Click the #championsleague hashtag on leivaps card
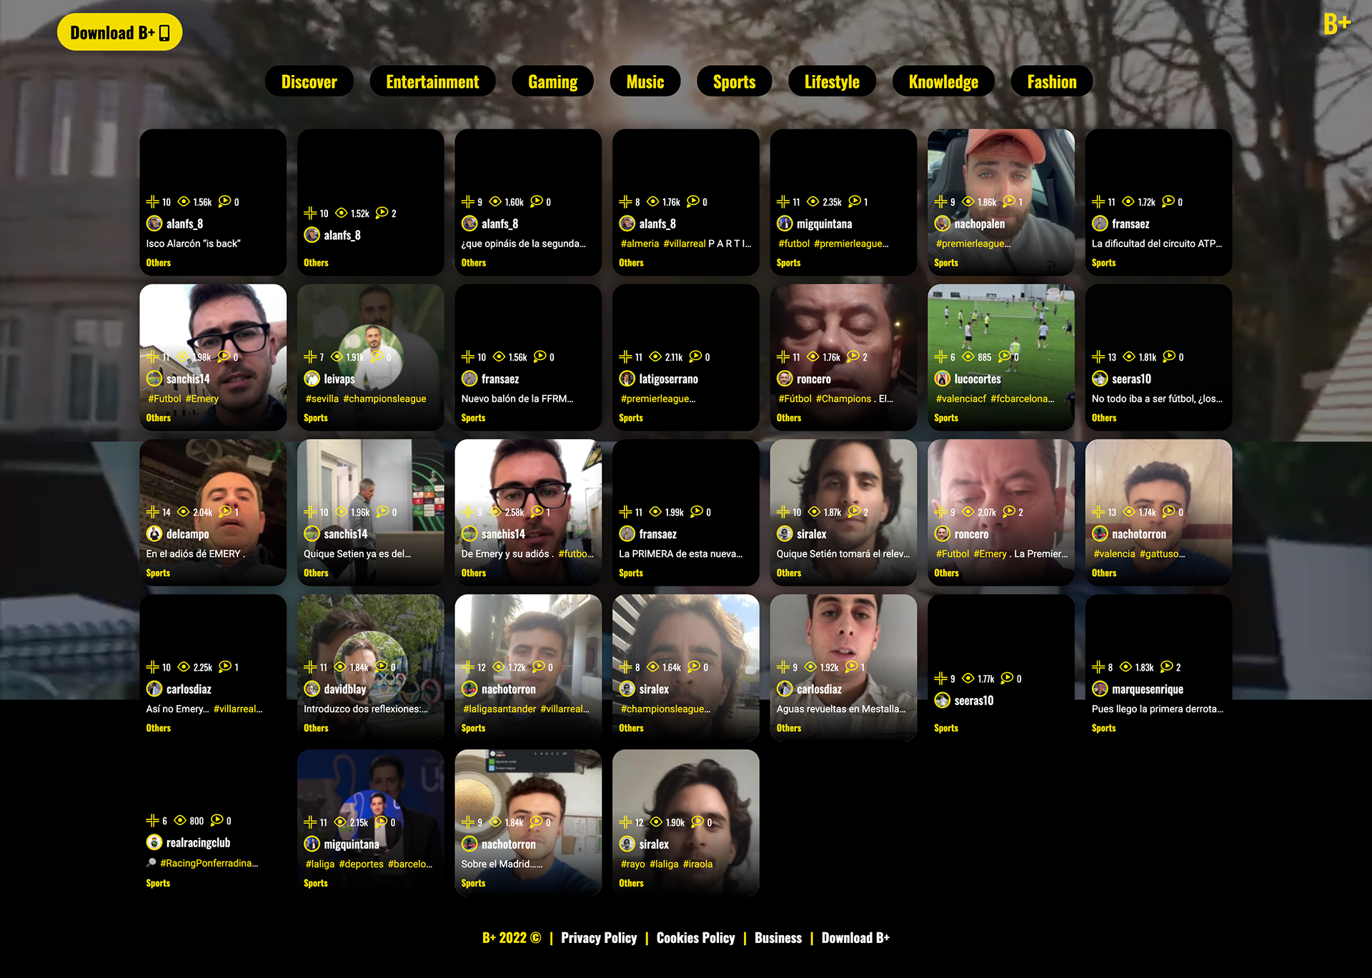This screenshot has width=1372, height=978. click(384, 399)
